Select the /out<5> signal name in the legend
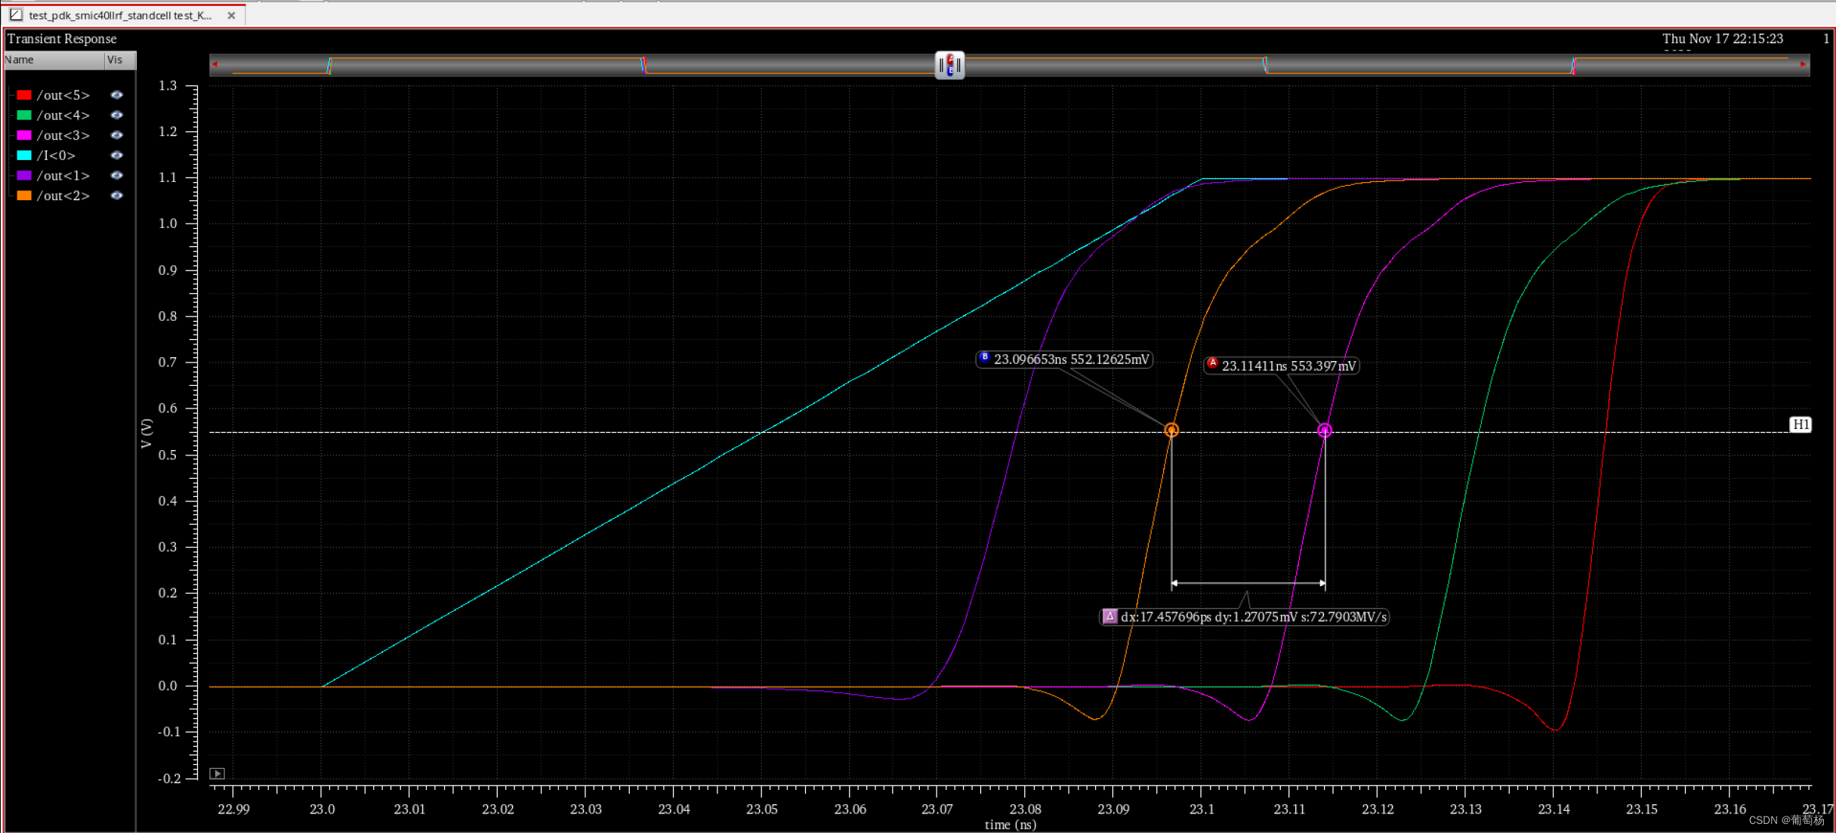 (63, 95)
